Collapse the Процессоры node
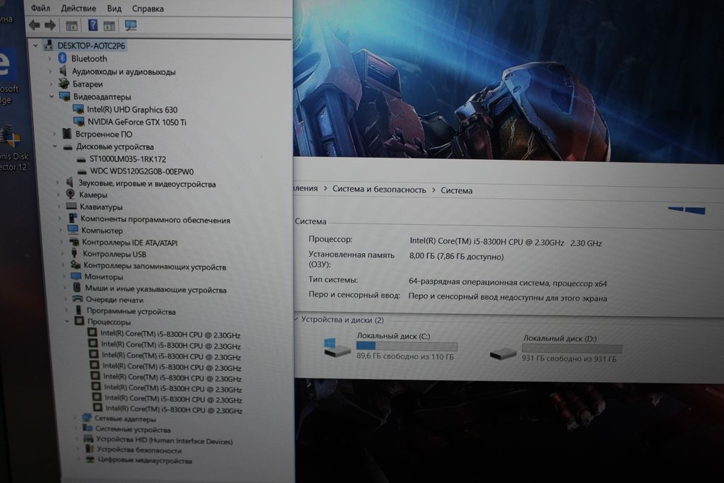 pyautogui.click(x=67, y=321)
